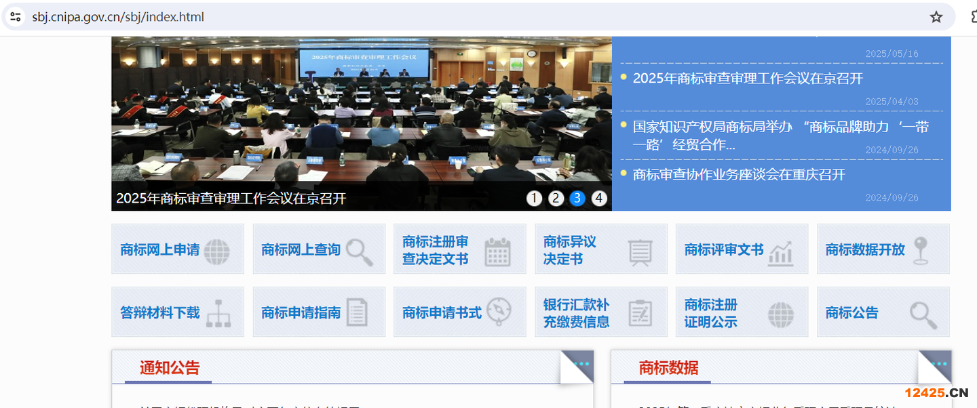Switch to carousel slide 2
Screen dimensions: 977x408
coord(556,198)
